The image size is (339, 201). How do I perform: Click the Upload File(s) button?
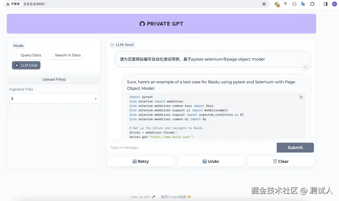click(x=54, y=79)
